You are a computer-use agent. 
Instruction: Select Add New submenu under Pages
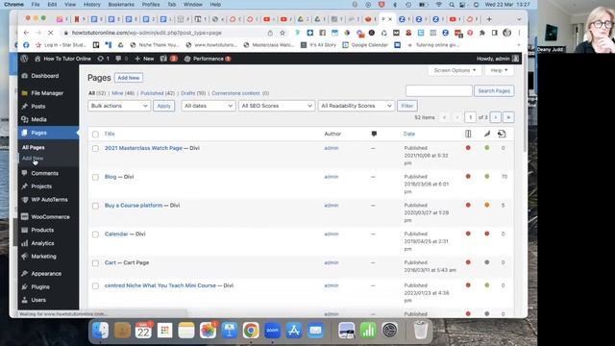[x=33, y=159]
